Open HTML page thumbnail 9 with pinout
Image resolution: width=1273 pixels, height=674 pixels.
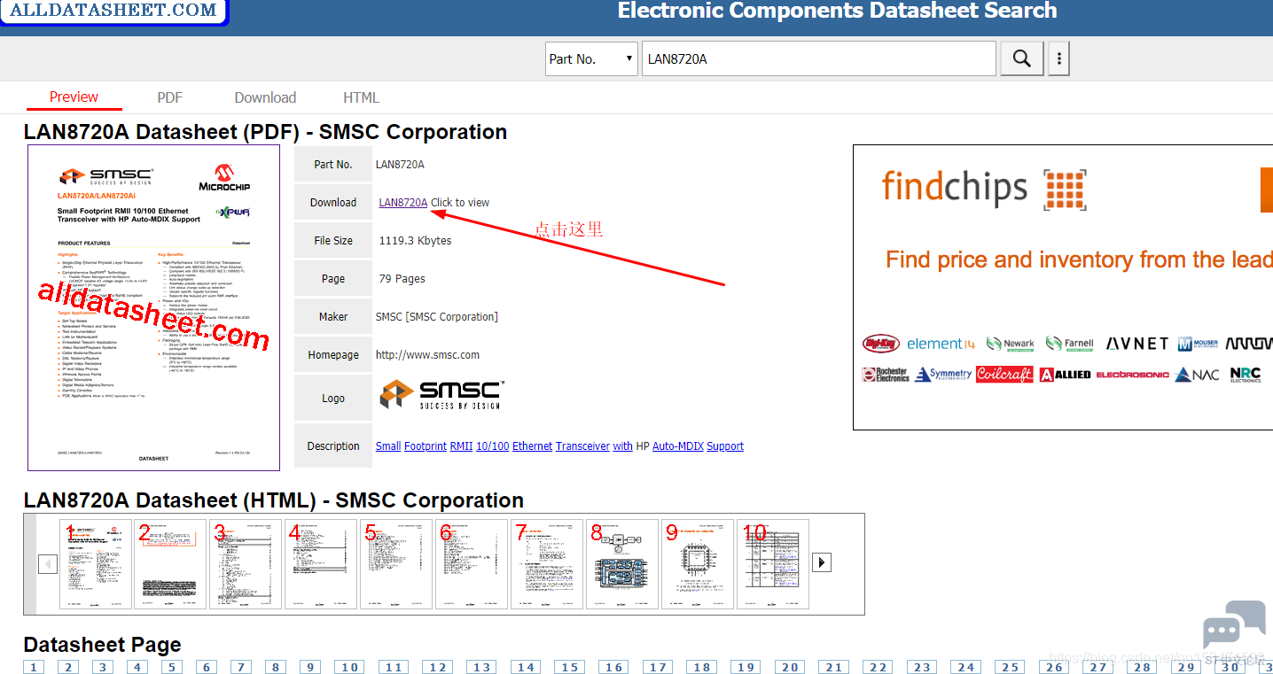click(698, 564)
